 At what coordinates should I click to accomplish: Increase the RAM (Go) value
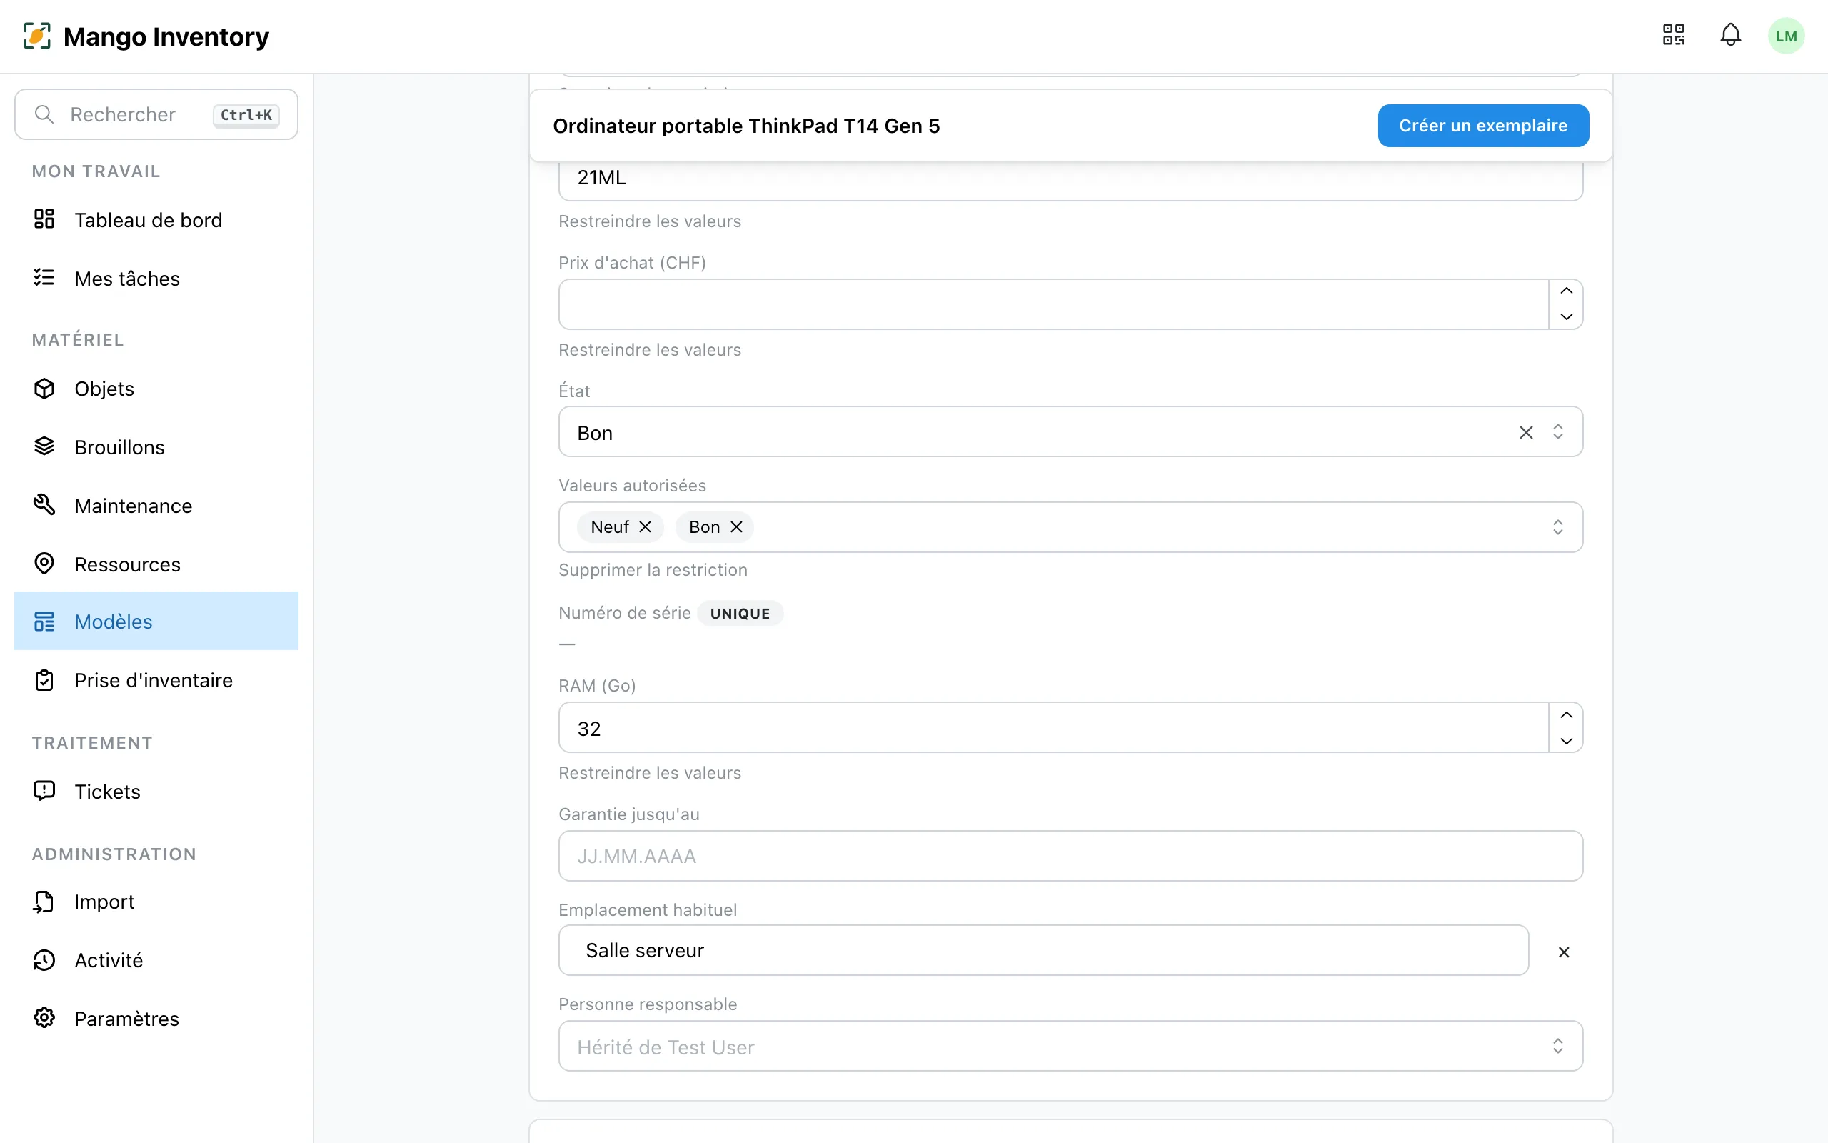click(1566, 715)
